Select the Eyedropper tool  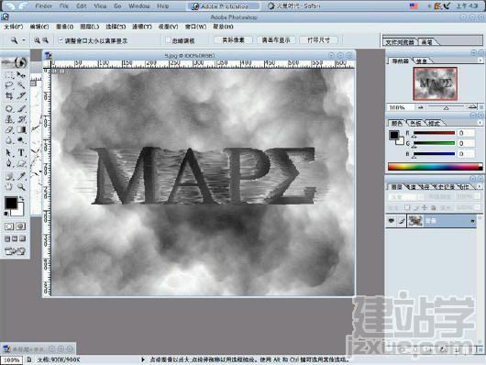(21, 176)
